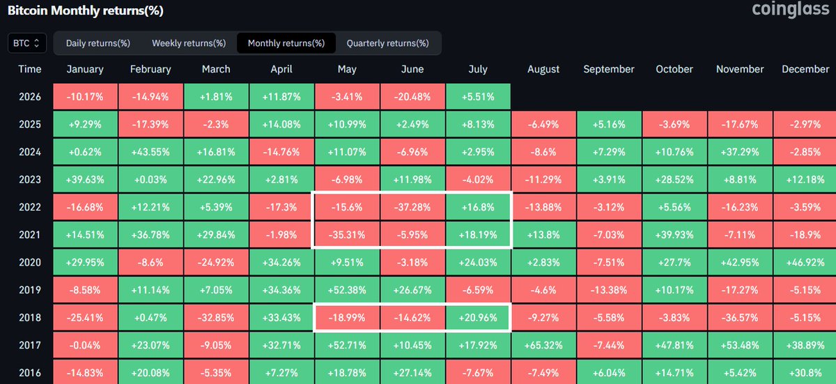Image resolution: width=836 pixels, height=384 pixels.
Task: Select the 2017 row label
Action: 30,346
